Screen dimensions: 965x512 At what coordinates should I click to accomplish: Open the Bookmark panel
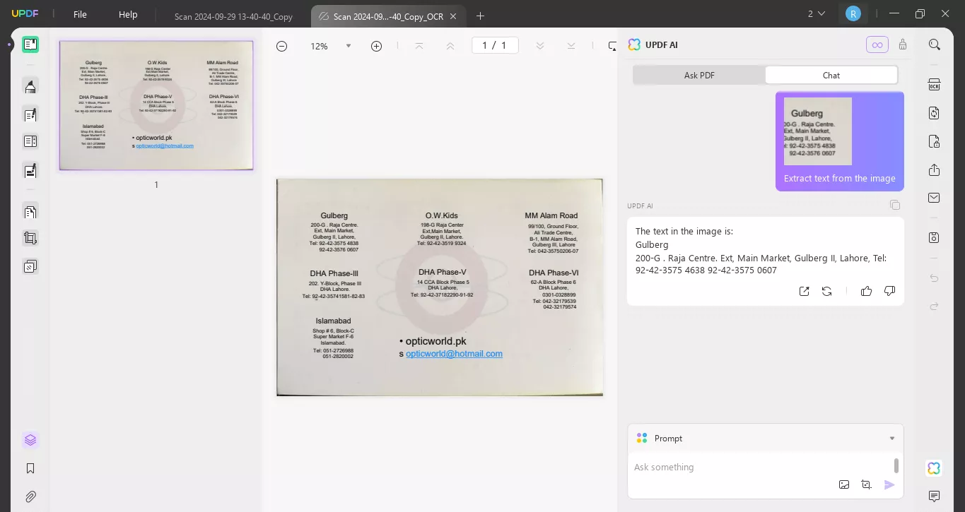[x=30, y=468]
